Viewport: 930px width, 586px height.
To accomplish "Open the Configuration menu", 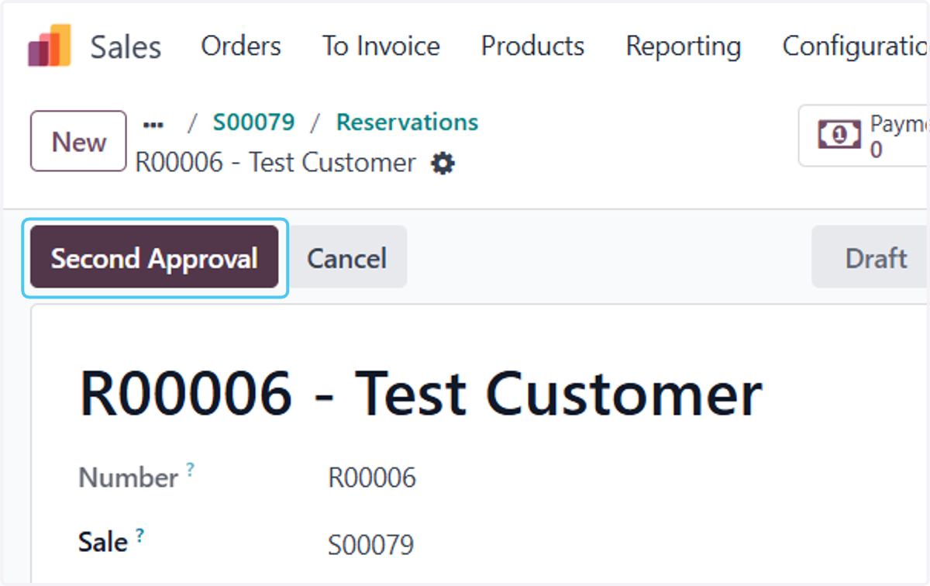I will point(856,47).
